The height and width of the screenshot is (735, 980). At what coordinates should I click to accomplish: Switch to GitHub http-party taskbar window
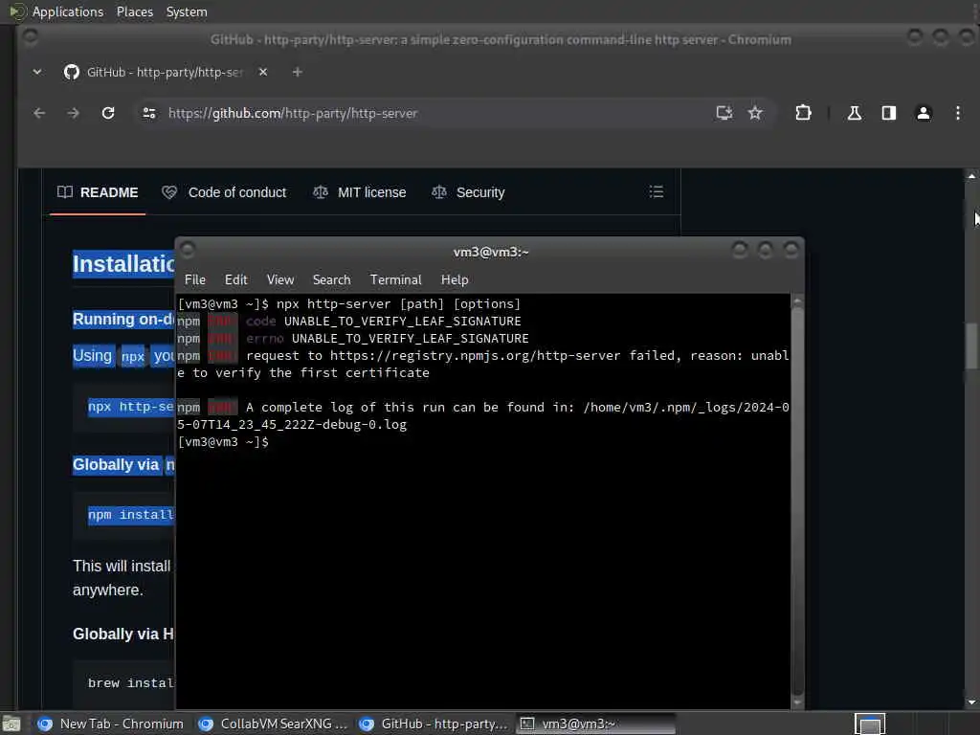click(x=434, y=724)
